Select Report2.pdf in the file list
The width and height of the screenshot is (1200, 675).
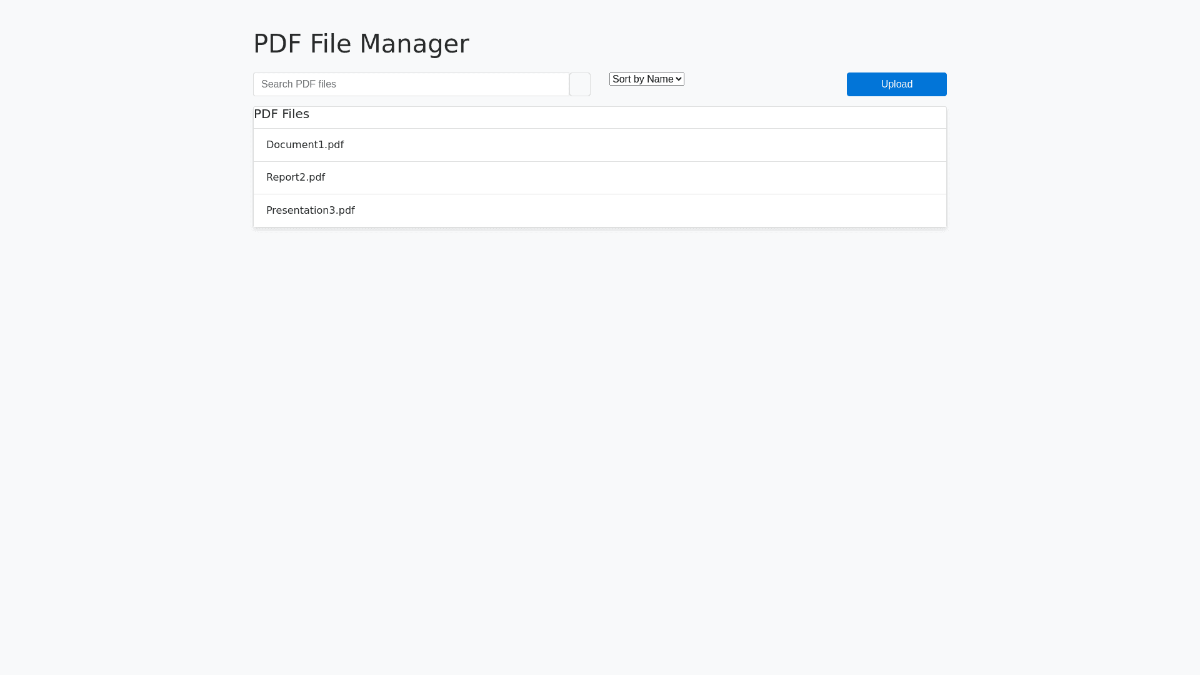click(296, 177)
